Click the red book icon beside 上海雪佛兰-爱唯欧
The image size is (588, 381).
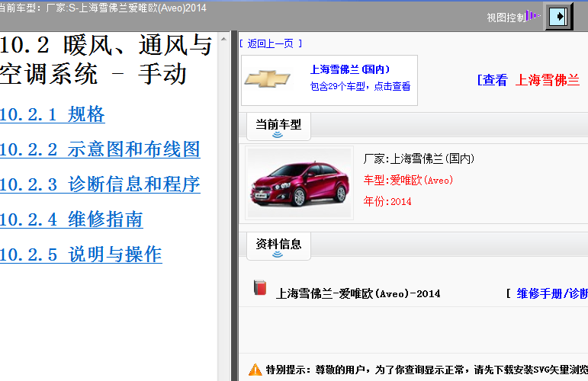(260, 288)
